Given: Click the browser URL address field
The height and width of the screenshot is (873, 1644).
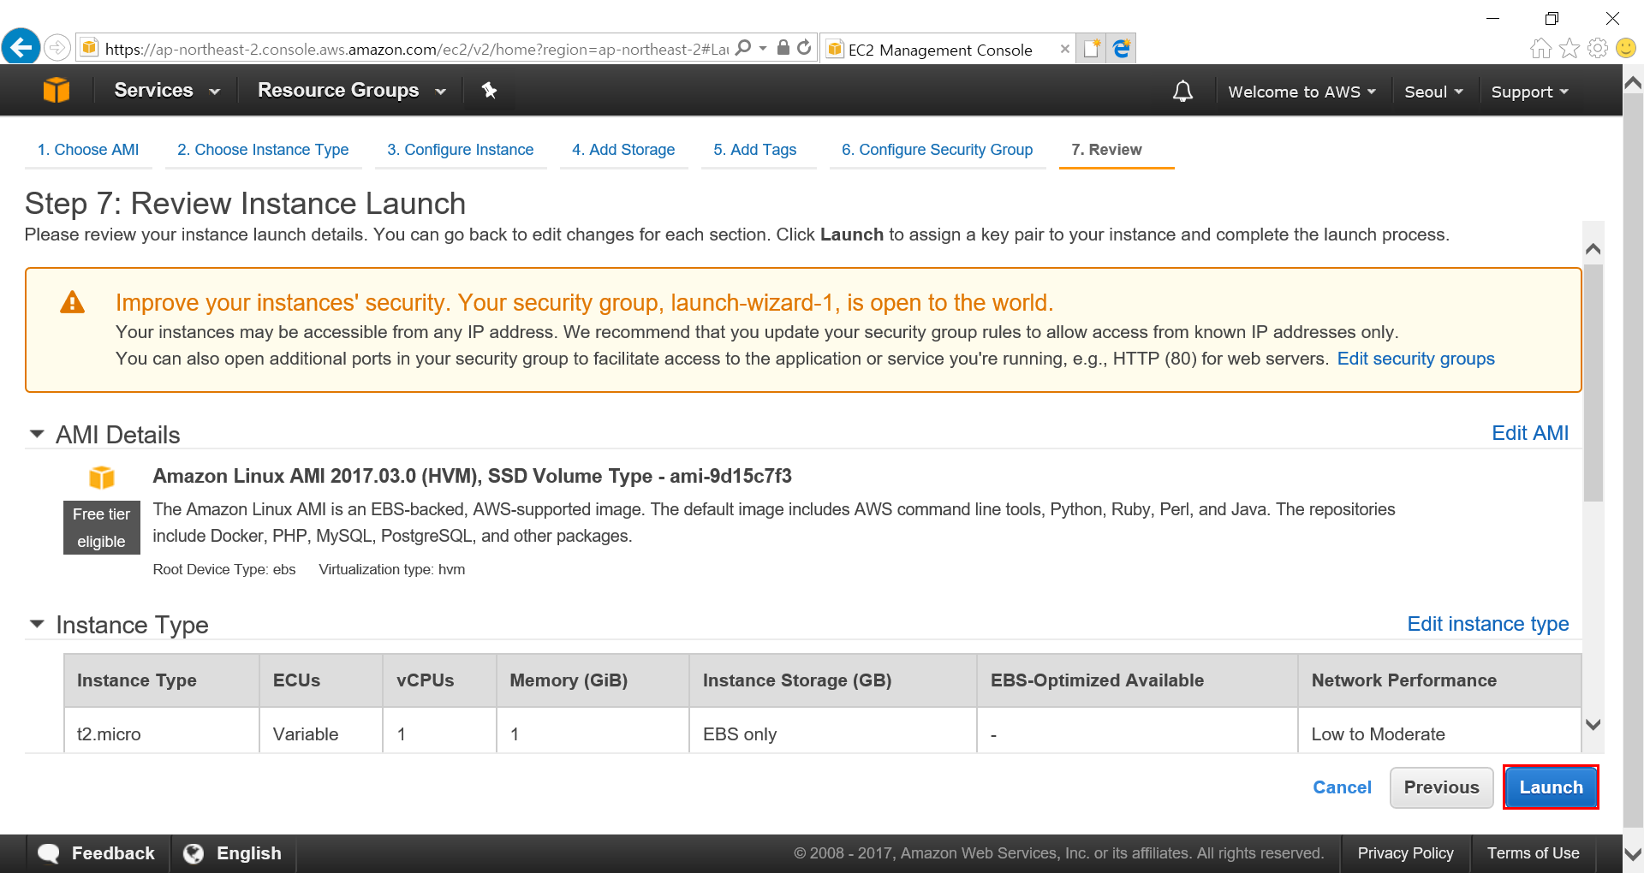Looking at the screenshot, I should [x=415, y=49].
